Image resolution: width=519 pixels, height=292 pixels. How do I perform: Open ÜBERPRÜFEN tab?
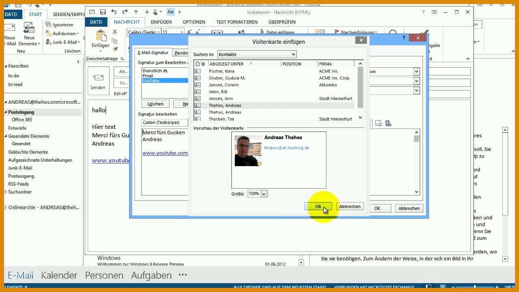[282, 22]
